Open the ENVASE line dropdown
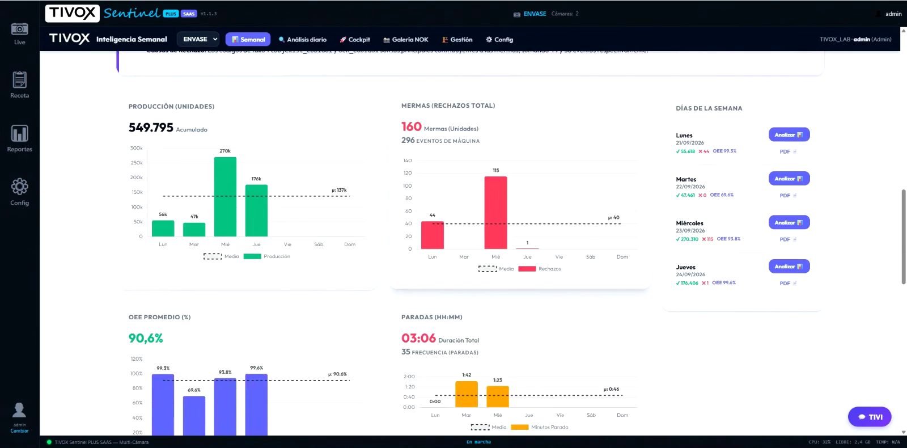Viewport: 907px width, 448px height. 198,39
